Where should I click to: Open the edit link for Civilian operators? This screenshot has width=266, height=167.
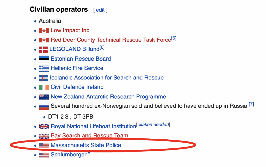100,10
